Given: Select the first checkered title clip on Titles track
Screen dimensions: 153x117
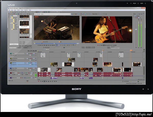Looking at the screenshot, I should coord(43,55).
